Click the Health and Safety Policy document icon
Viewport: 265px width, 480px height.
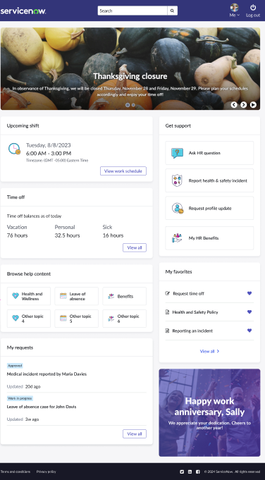[167, 312]
